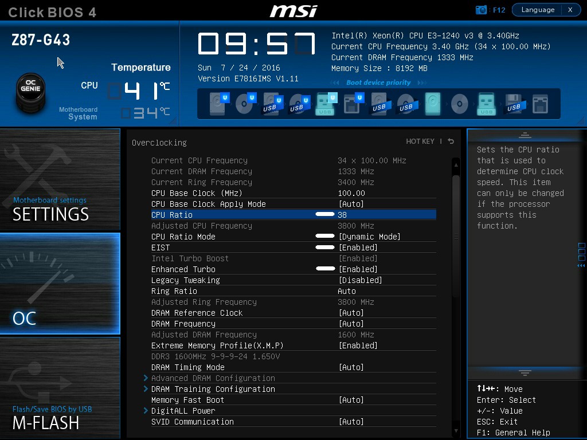Select the UEFI network boot device icon
587x440 pixels.
click(x=353, y=104)
